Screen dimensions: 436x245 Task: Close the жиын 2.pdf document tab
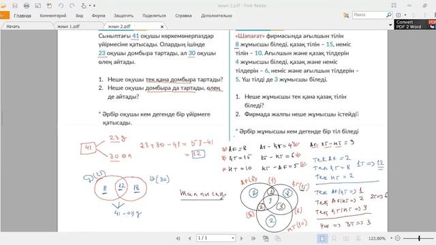point(162,27)
